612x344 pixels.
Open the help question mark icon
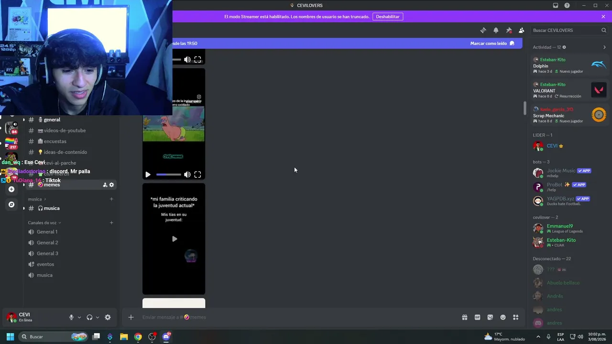567,5
